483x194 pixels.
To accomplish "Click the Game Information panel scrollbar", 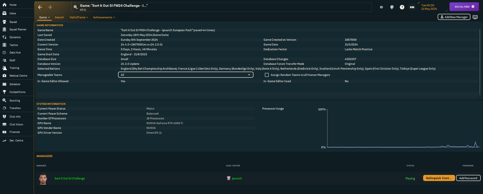I will (x=479, y=62).
